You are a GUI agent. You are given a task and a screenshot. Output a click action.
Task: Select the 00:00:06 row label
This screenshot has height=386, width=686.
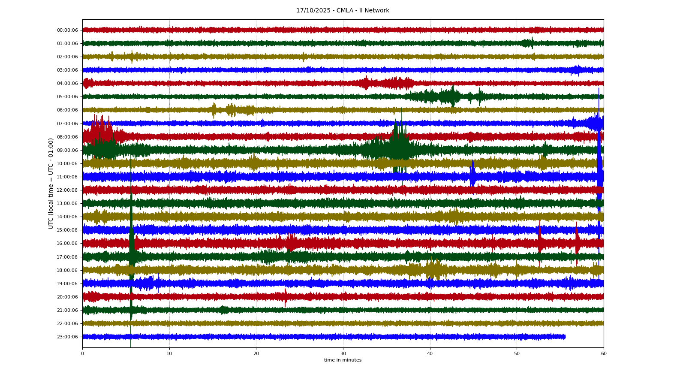coord(67,30)
